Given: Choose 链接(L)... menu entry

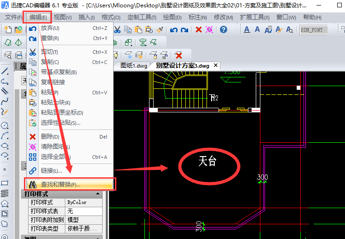Looking at the screenshot, I should (70, 170).
